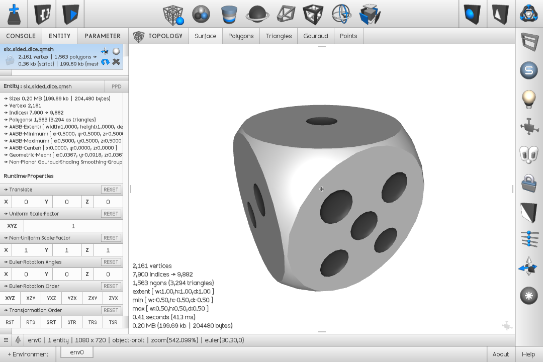543x362 pixels.
Task: Click the ringed planet sphere icon
Action: click(x=257, y=15)
